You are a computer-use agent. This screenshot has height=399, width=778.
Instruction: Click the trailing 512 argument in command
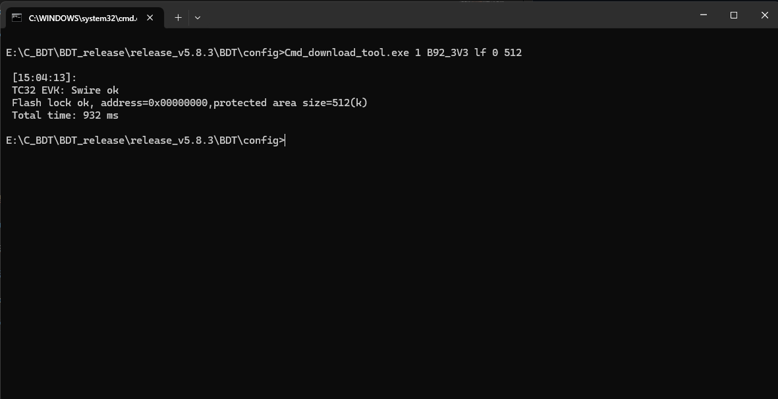pyautogui.click(x=513, y=53)
